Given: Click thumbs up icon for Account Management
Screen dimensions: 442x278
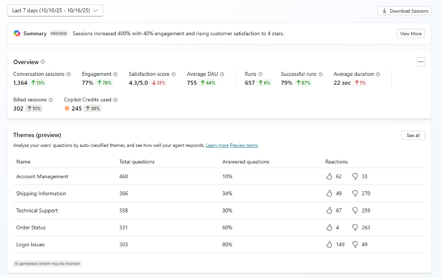Looking at the screenshot, I should tap(329, 176).
